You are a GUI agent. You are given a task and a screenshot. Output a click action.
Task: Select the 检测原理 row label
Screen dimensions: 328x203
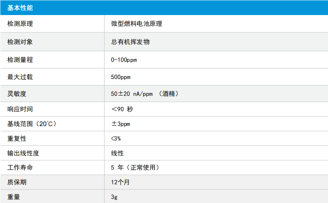[x=20, y=24]
